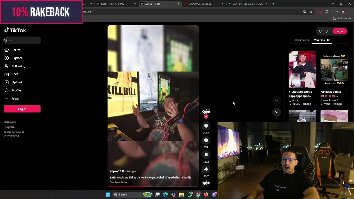Image resolution: width=354 pixels, height=199 pixels.
Task: Click the top-right Log in button
Action: (x=339, y=31)
